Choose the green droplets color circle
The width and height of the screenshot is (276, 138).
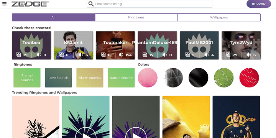pyautogui.click(x=224, y=77)
